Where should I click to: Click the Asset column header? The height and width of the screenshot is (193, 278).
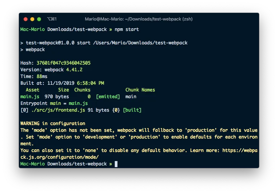tap(32, 90)
